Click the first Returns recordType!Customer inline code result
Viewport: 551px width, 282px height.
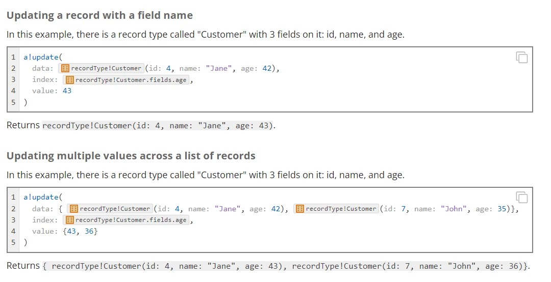(x=158, y=126)
